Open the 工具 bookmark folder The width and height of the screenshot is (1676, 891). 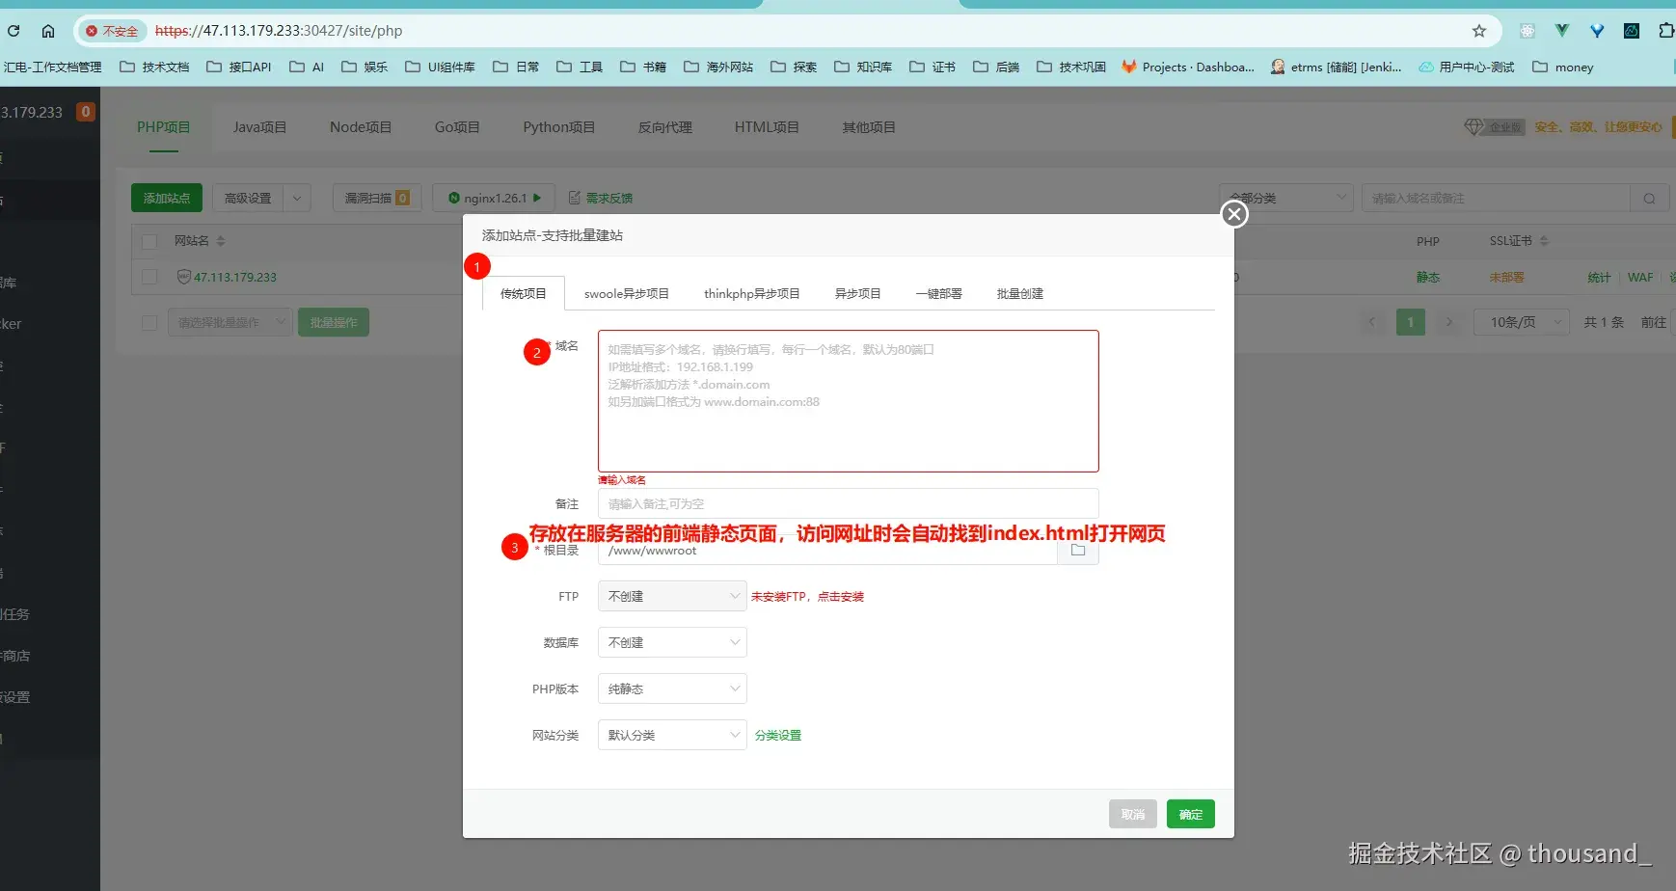click(581, 67)
